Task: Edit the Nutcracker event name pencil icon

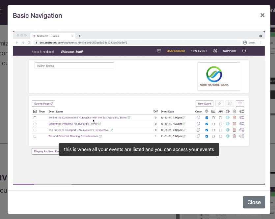Action: [x=129, y=118]
